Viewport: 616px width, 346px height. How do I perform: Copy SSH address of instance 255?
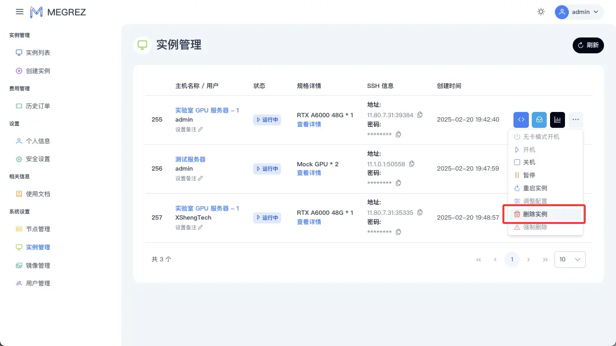(x=420, y=115)
